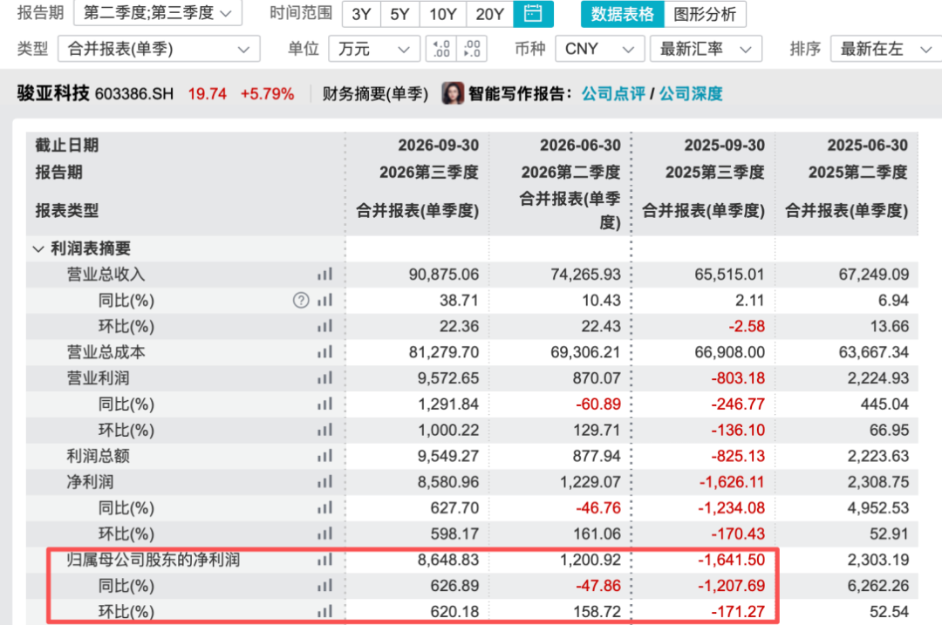Click stock name 骏亚科技
This screenshot has width=942, height=625.
click(x=53, y=93)
